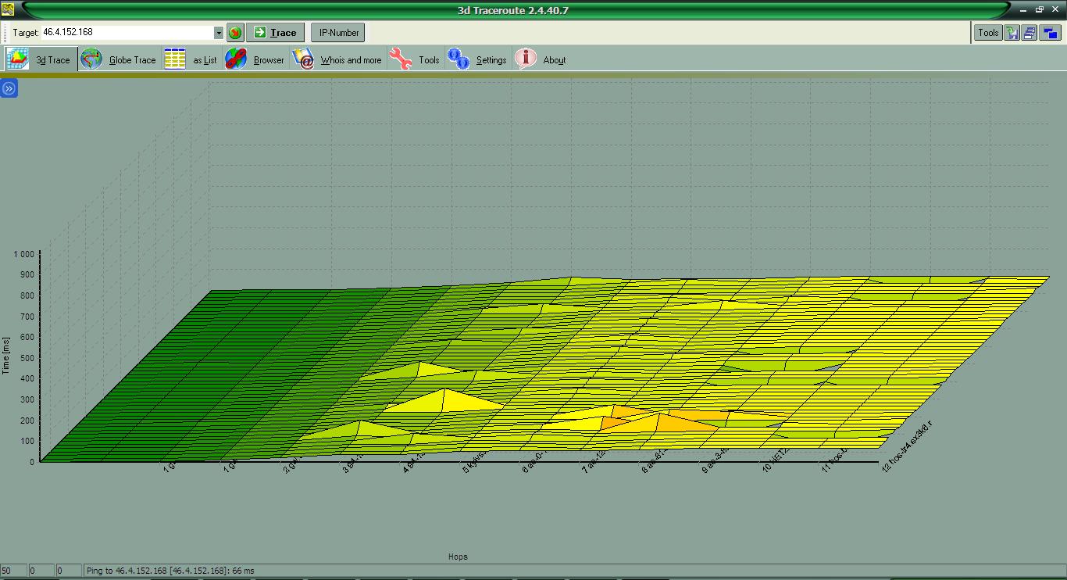This screenshot has width=1067, height=580.
Task: Open the Whois and more tab
Action: click(x=337, y=60)
